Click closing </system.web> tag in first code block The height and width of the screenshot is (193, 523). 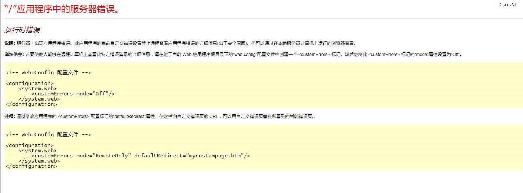point(39,99)
